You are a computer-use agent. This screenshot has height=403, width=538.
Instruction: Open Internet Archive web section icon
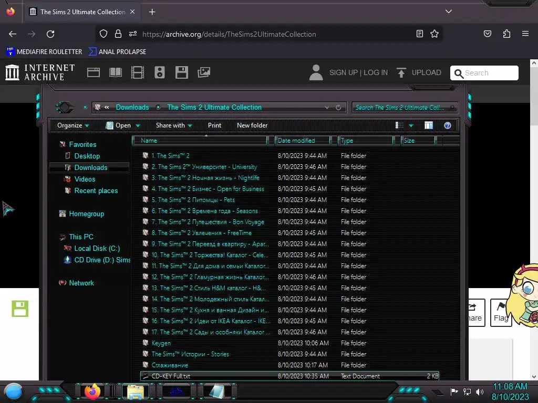click(x=94, y=72)
